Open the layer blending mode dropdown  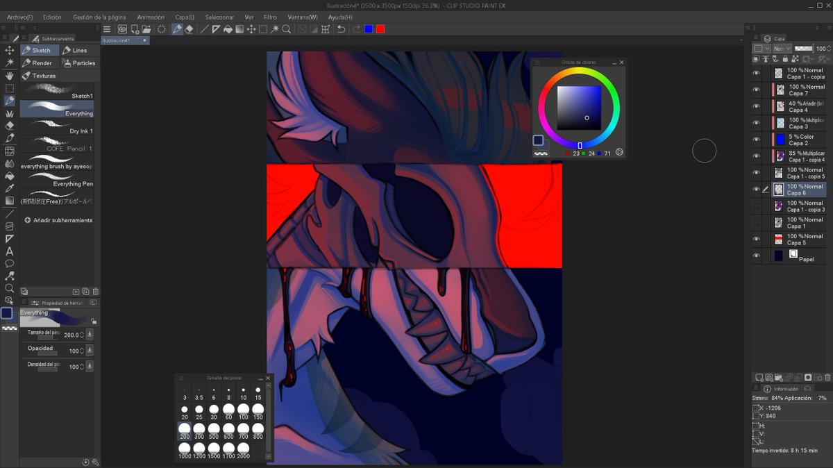point(782,49)
